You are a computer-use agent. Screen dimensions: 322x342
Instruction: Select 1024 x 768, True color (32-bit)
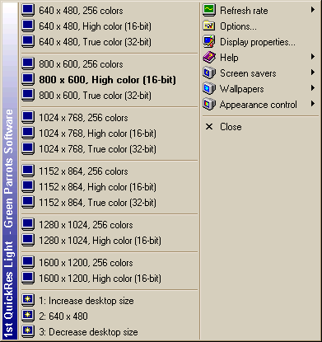click(x=110, y=149)
